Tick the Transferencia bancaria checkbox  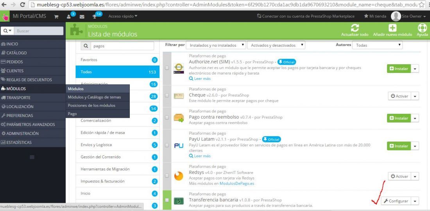pyautogui.click(x=167, y=200)
